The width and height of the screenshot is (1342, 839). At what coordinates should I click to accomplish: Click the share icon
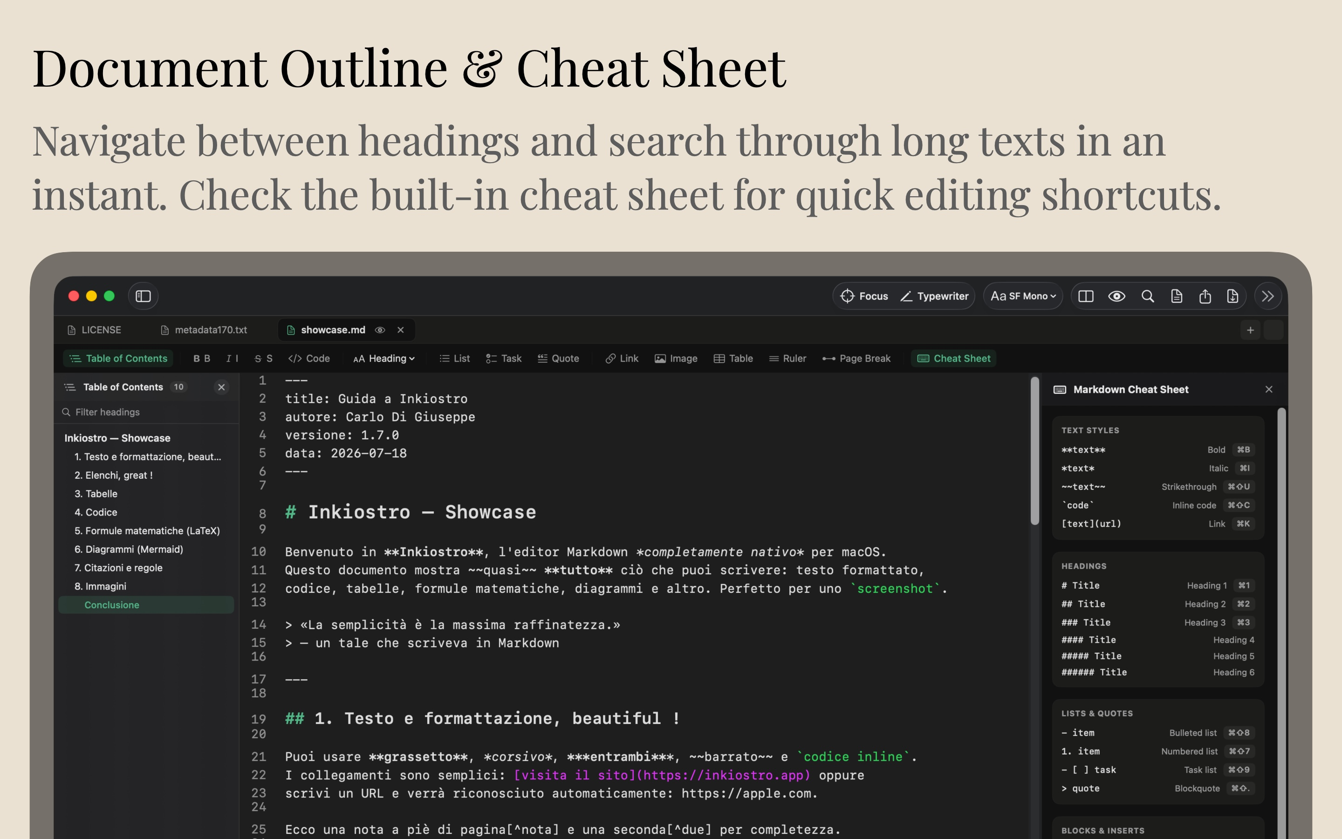(x=1205, y=296)
